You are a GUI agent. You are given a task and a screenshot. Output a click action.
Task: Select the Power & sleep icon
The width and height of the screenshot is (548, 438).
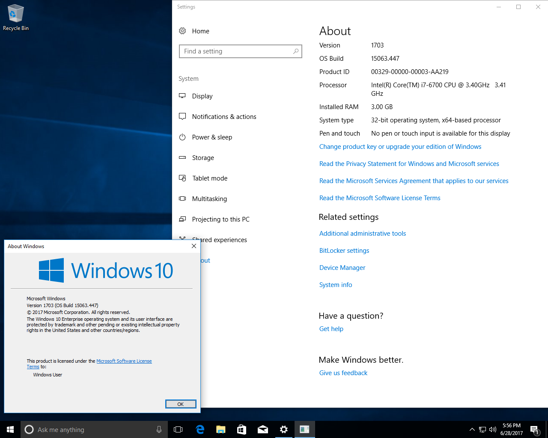(x=182, y=137)
